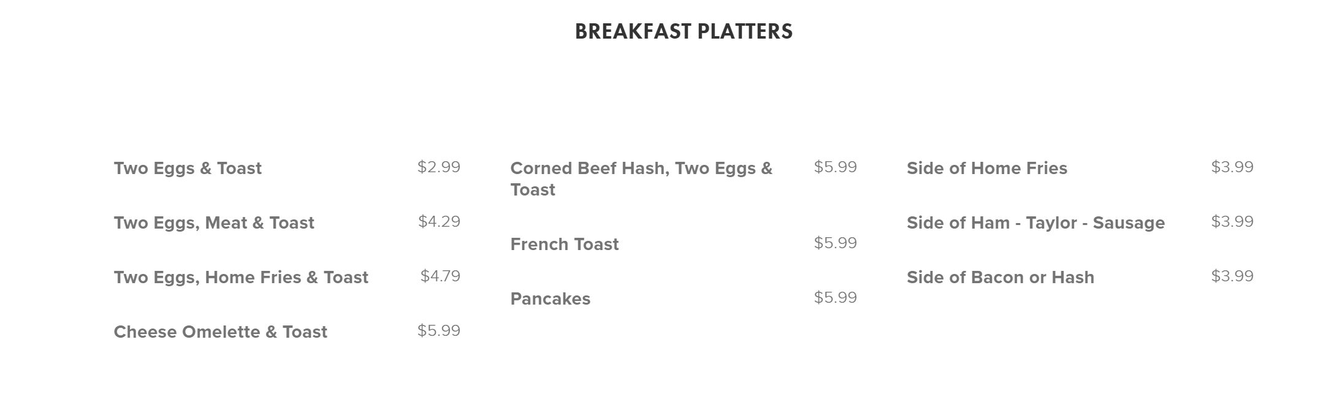Click the $4.79 price
Image resolution: width=1326 pixels, height=418 pixels.
[440, 276]
